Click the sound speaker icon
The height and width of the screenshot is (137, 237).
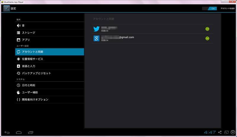pos(18,25)
